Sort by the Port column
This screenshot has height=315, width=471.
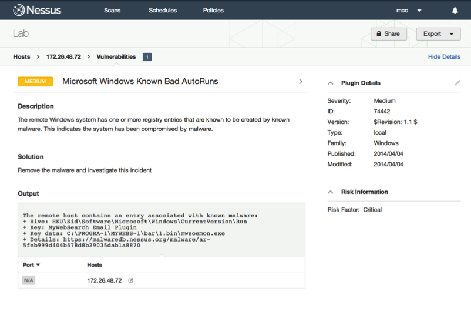click(31, 265)
